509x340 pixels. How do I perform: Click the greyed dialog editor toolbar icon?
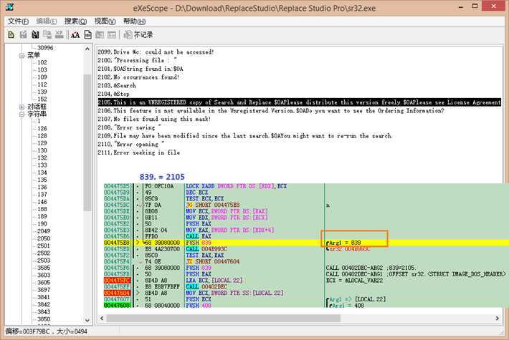(100, 34)
